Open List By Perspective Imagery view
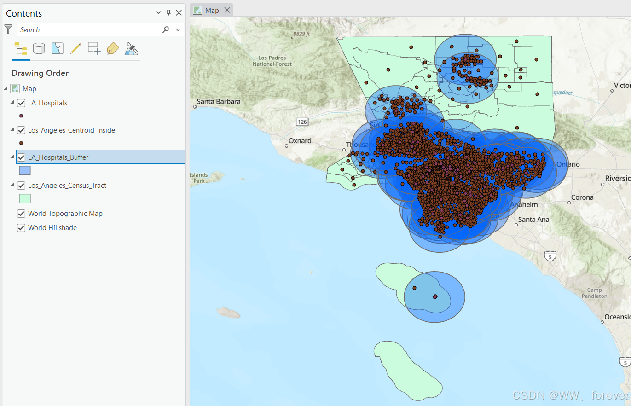 point(131,48)
